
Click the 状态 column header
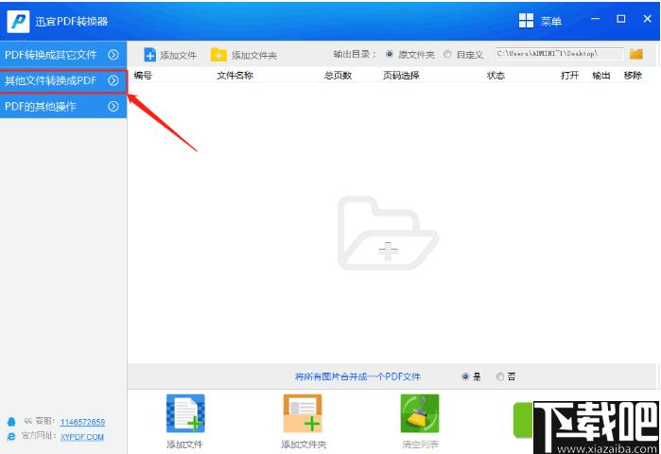coord(496,76)
